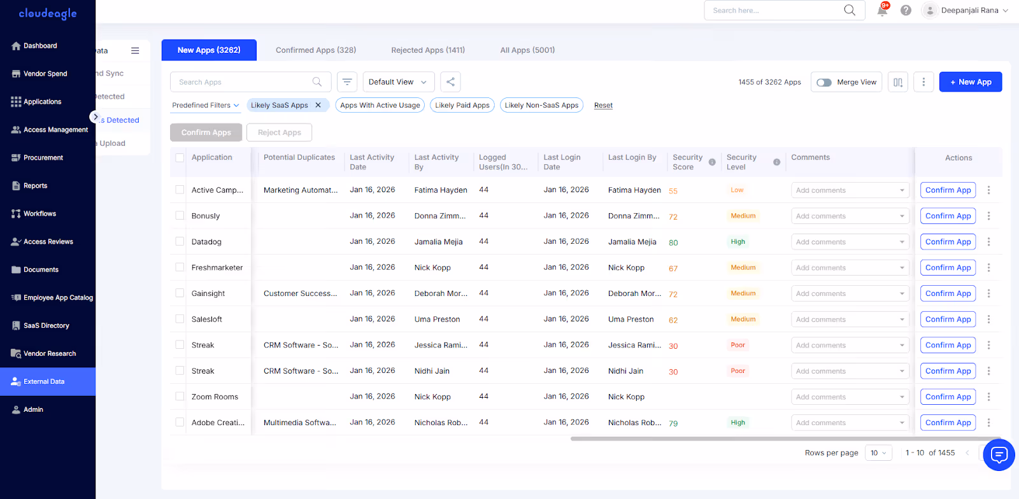Open the Default View dropdown
1019x499 pixels.
399,82
